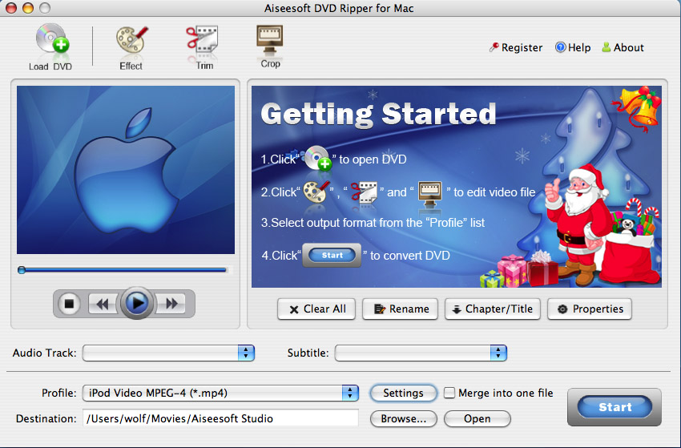Viewport: 681px width, 448px height.
Task: Select the Trim scissors tool
Action: click(x=203, y=46)
